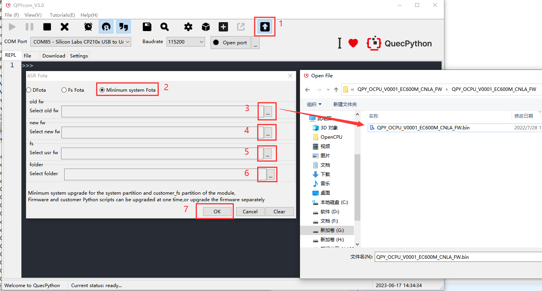Click the FOTA upload arrow icon in toolbar
This screenshot has width=542, height=291.
[x=265, y=27]
